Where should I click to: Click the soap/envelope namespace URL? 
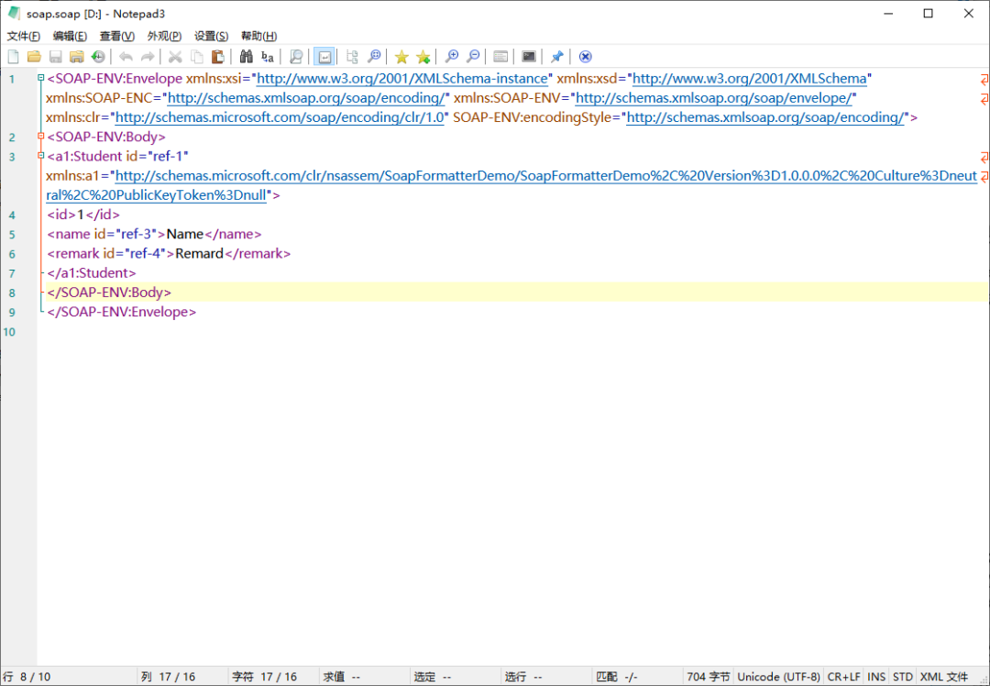coord(715,98)
